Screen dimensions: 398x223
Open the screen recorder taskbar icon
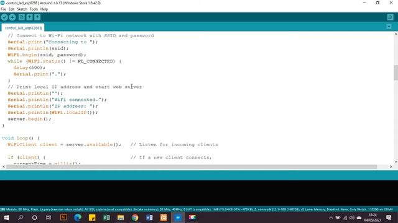192,217
